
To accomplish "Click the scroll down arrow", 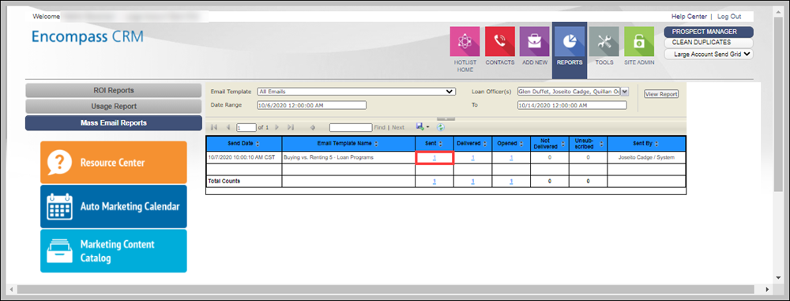I will pyautogui.click(x=778, y=278).
